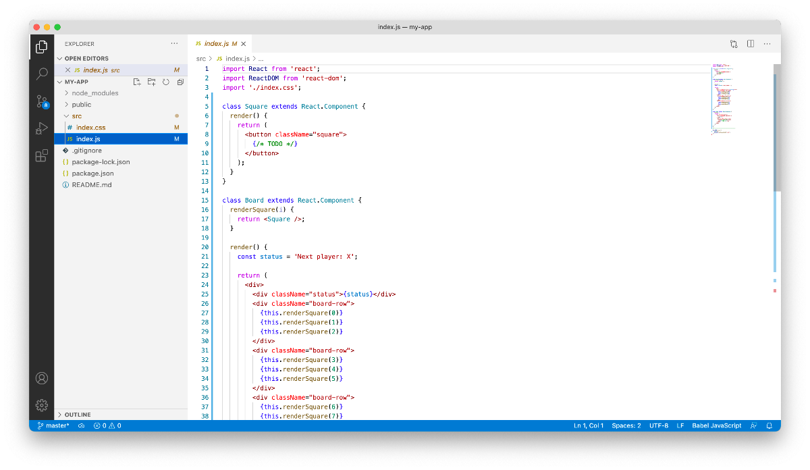This screenshot has height=470, width=810.
Task: Refresh the explorer file tree
Action: click(x=165, y=82)
